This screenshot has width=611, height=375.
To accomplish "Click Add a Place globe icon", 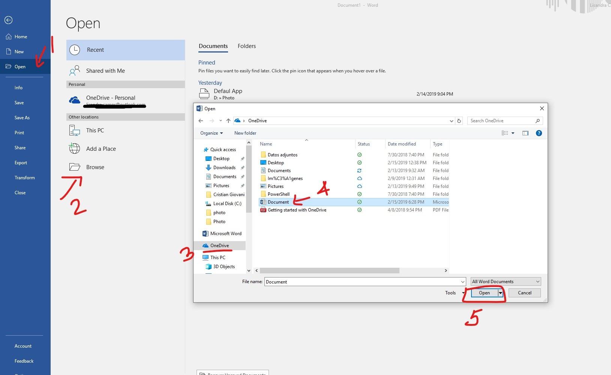I will pos(75,148).
